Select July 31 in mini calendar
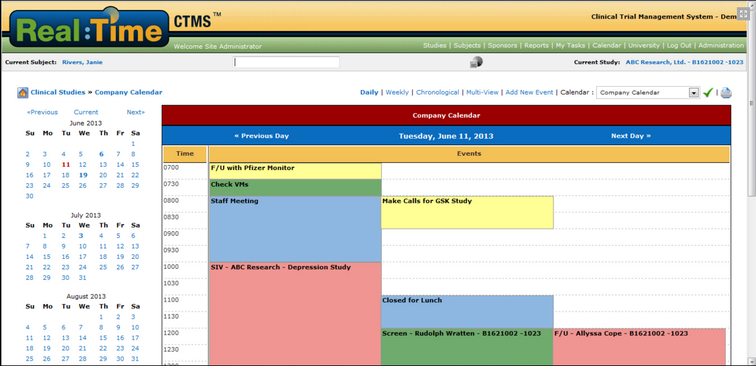This screenshot has height=366, width=756. tap(82, 277)
